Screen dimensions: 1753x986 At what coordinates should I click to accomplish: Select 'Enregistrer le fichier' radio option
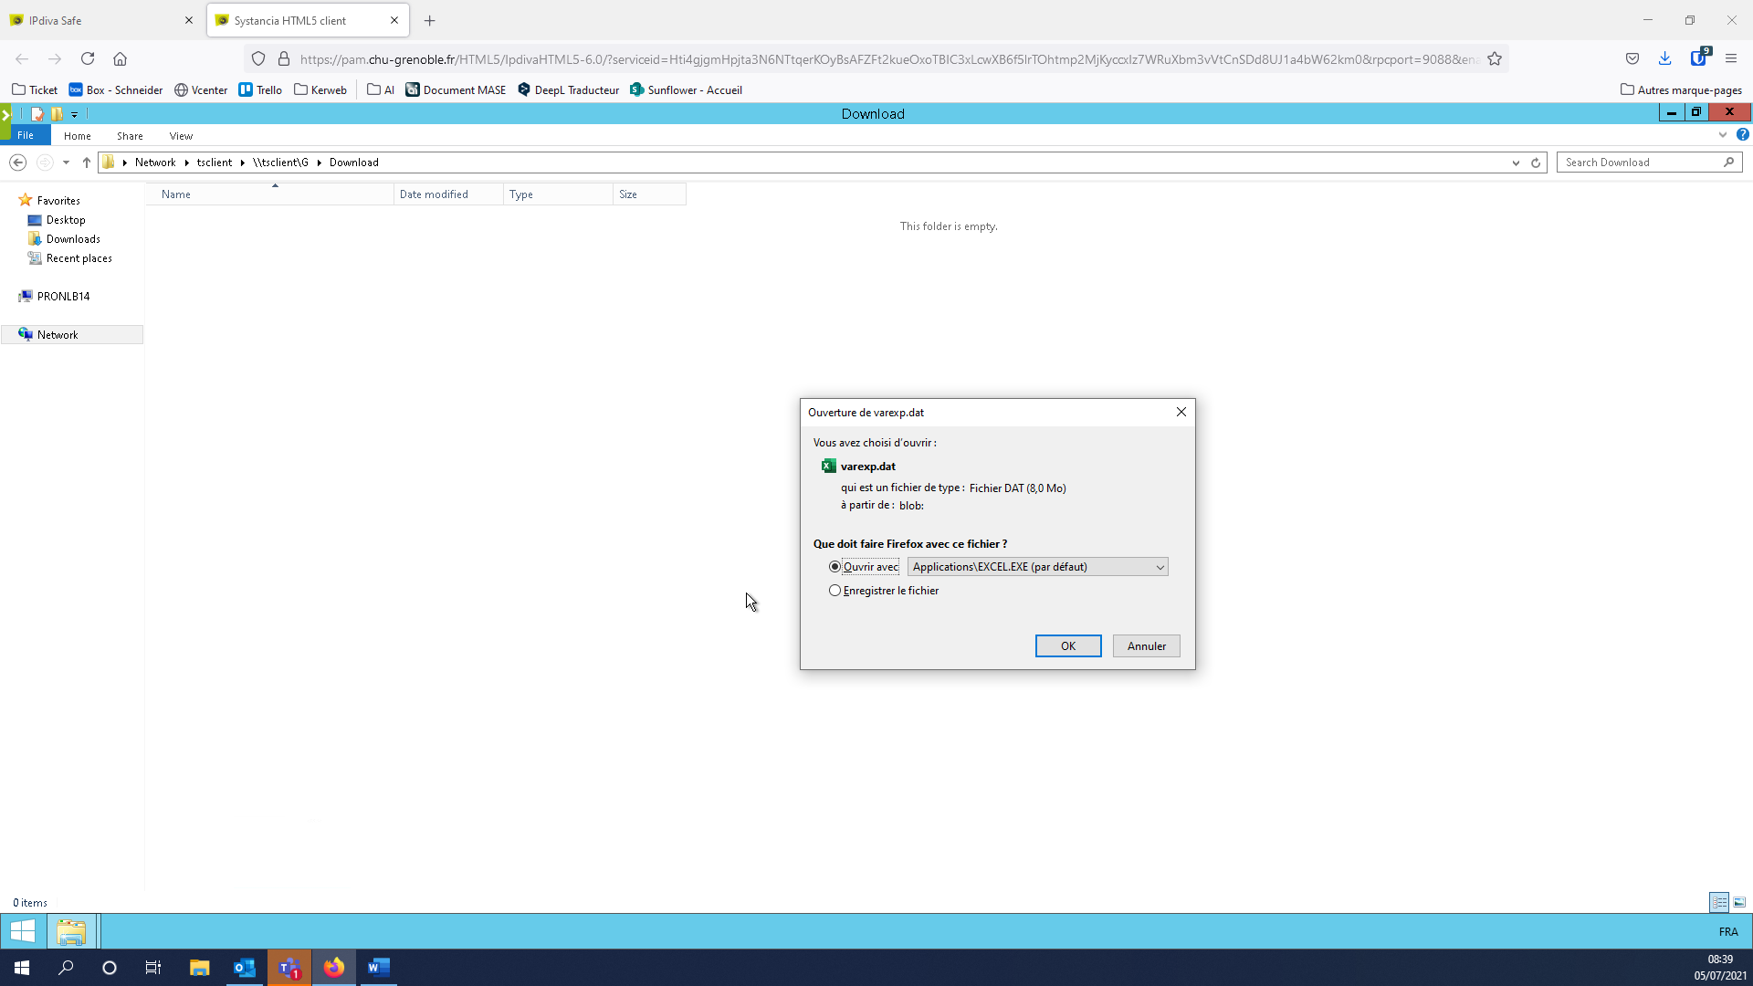tap(835, 591)
